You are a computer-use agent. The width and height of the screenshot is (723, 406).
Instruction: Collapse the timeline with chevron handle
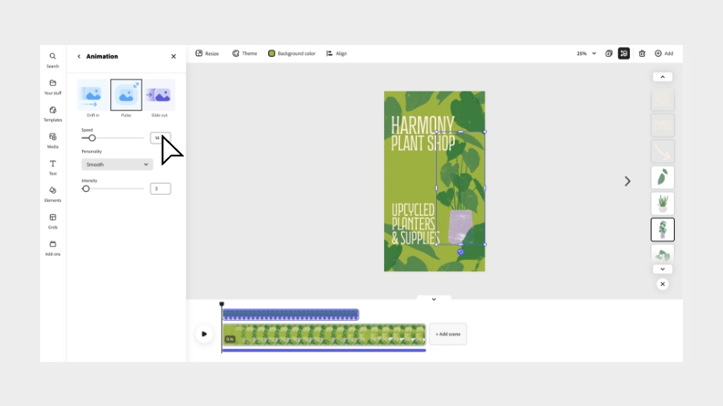tap(434, 299)
